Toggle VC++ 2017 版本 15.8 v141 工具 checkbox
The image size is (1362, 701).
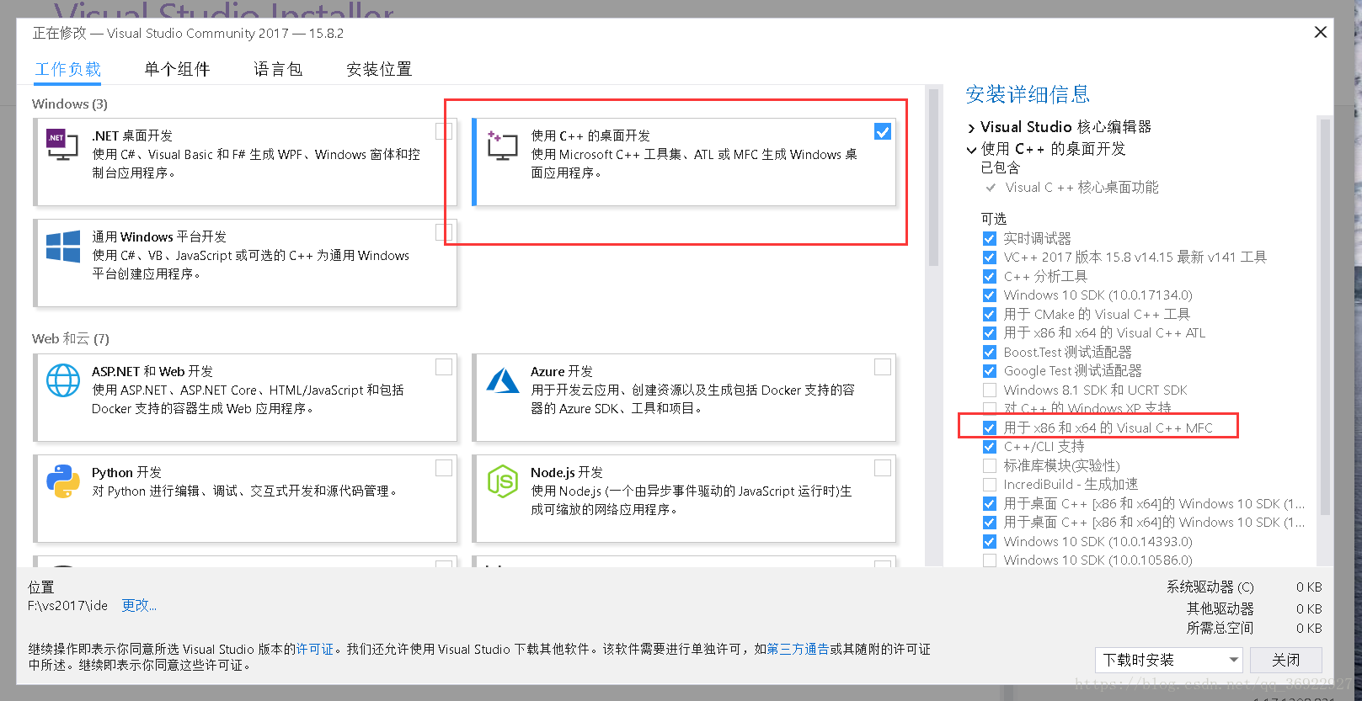click(990, 258)
